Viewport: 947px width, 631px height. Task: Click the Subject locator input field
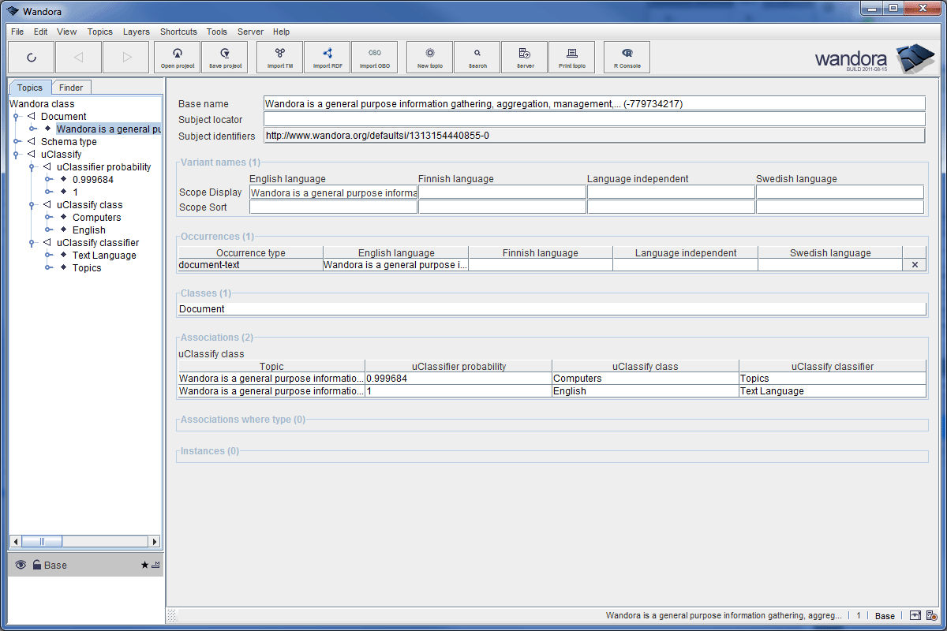coord(593,119)
